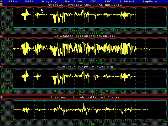This screenshot has width=168, height=126.
Task: Click inside the Original input waveform plot
Action: pyautogui.click(x=90, y=18)
